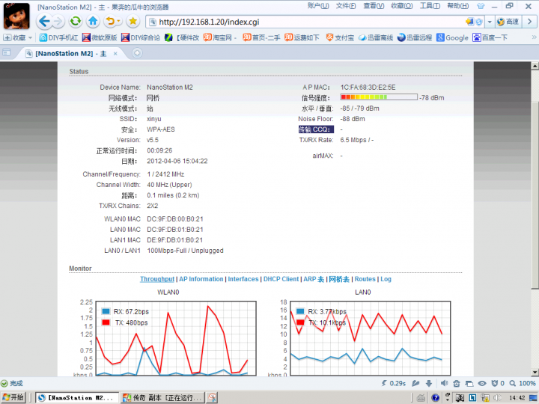This screenshot has height=404, width=539.
Task: Open the 账户(U) menu
Action: click(x=318, y=6)
